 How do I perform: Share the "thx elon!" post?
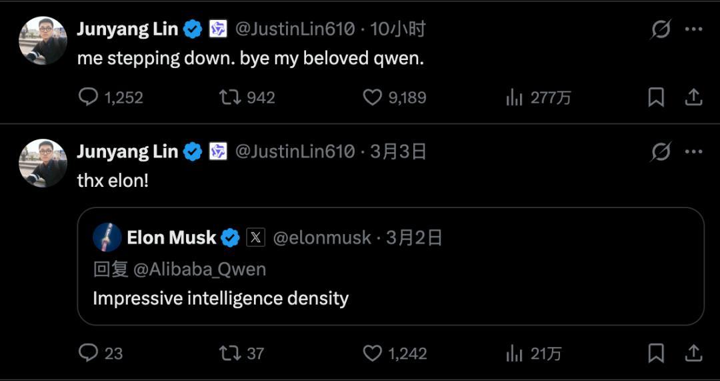click(x=693, y=352)
